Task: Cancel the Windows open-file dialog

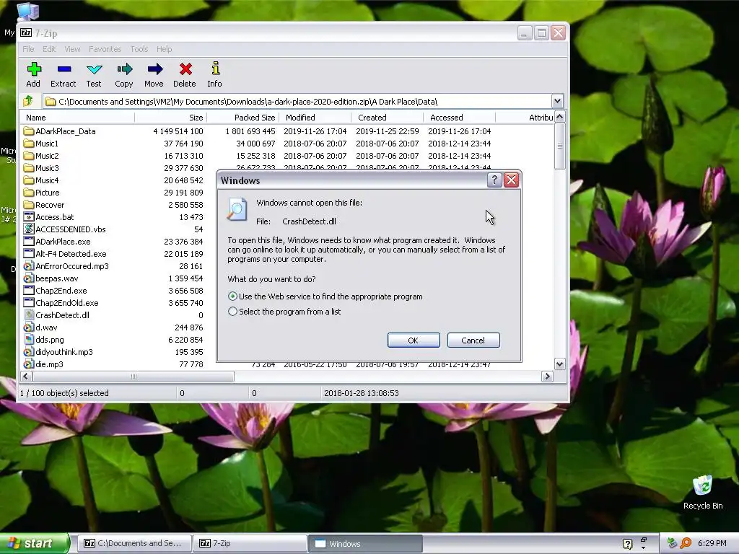Action: 473,340
